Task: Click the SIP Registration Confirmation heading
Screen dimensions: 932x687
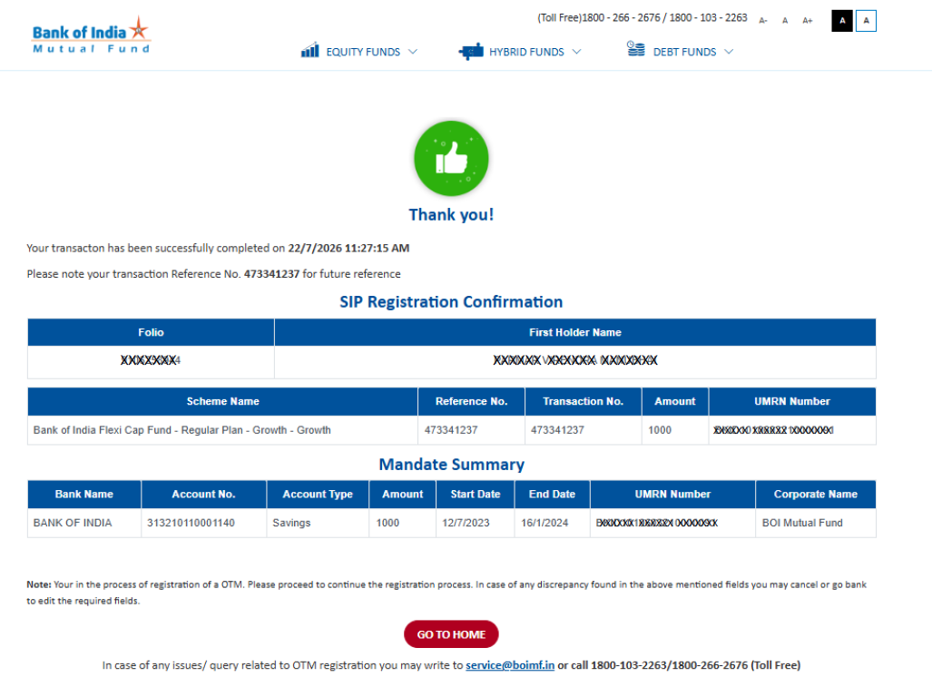Action: click(451, 302)
